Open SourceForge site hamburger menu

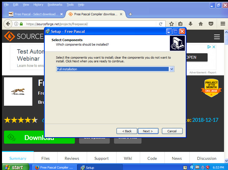(217, 37)
